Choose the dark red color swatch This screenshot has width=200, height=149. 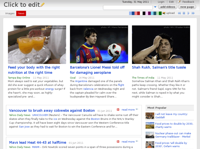pyautogui.click(x=139, y=13)
